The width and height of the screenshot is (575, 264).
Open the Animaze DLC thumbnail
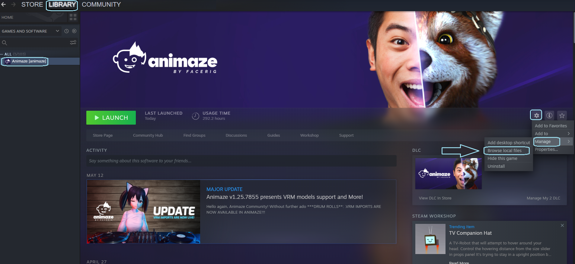(x=449, y=174)
